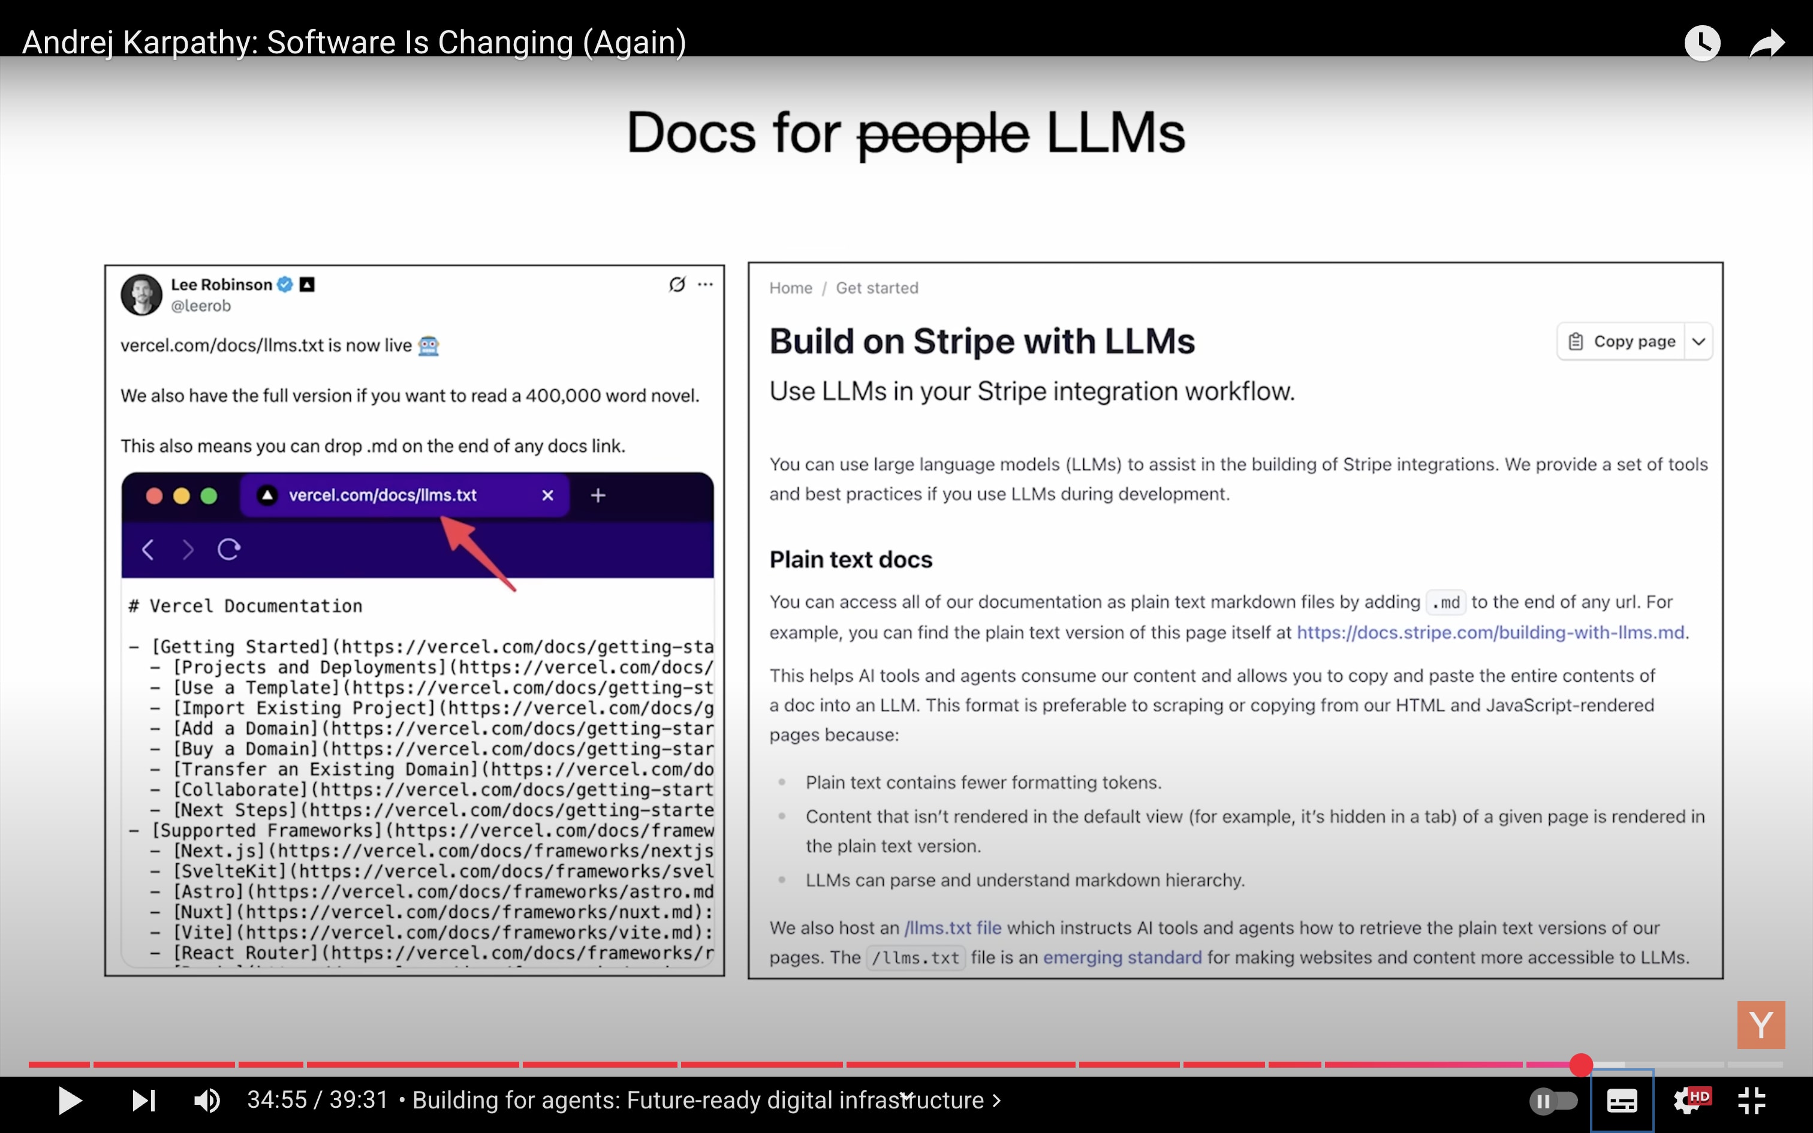Open the docs.stripe.com/building-with-llms.md link

(x=1491, y=632)
